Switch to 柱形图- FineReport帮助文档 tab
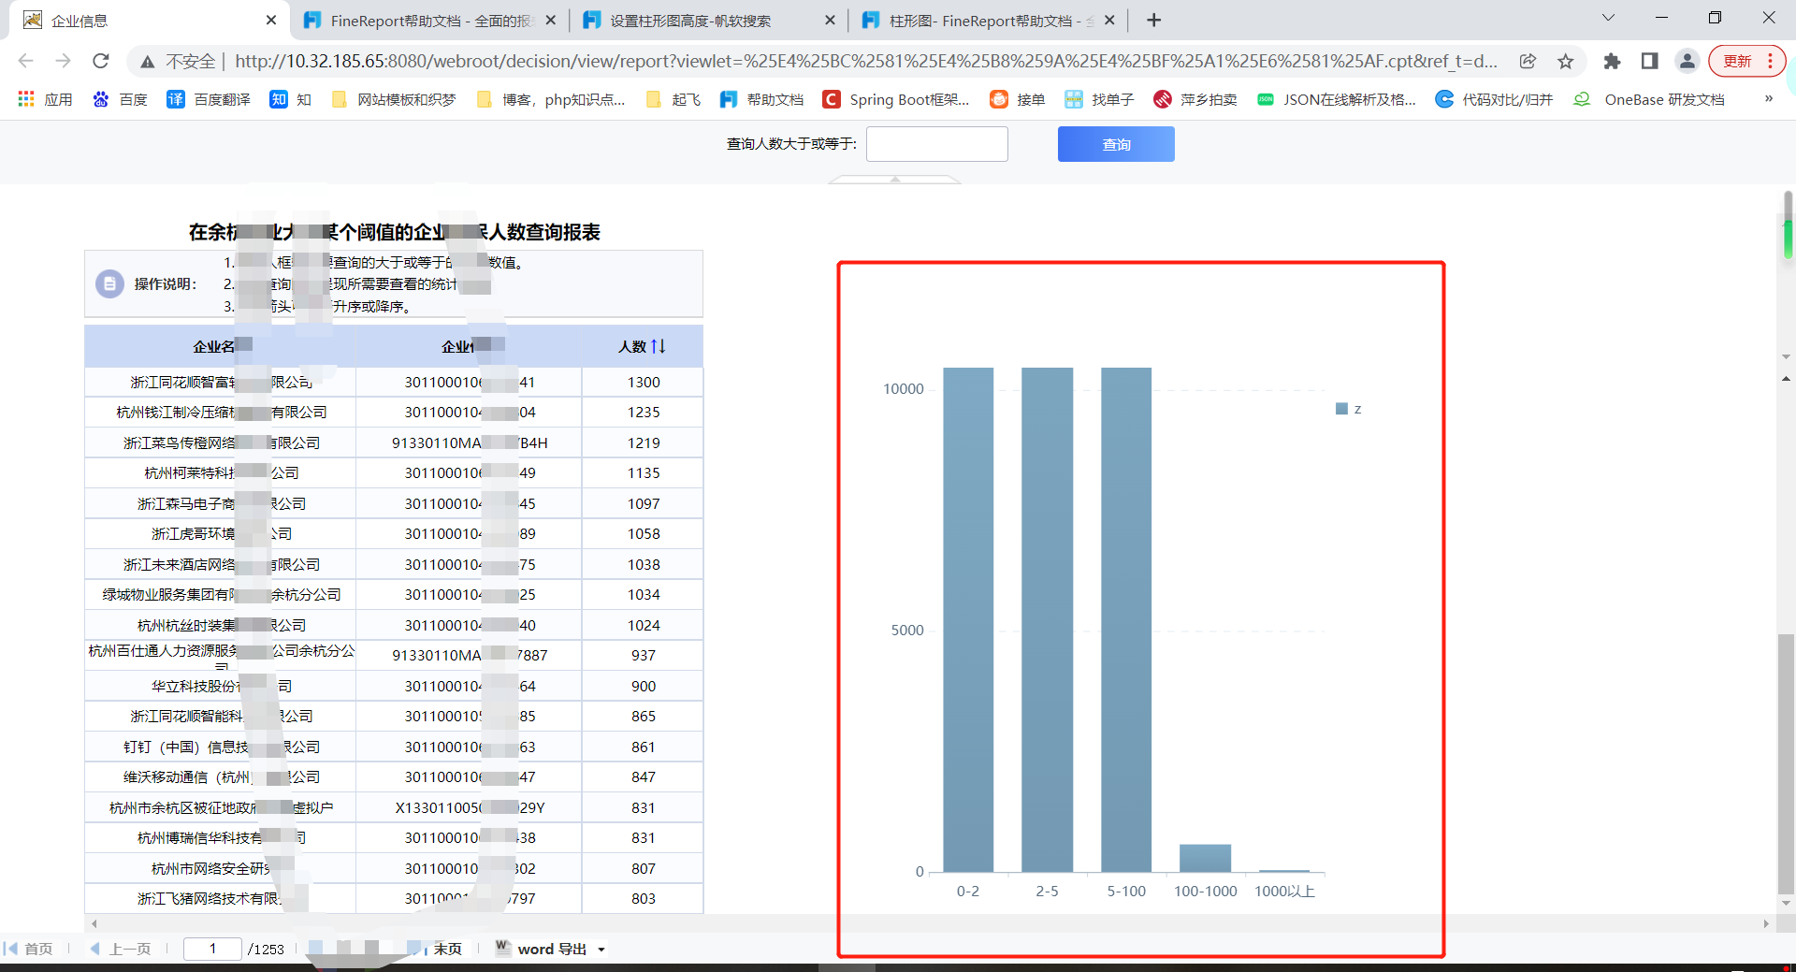 (982, 21)
